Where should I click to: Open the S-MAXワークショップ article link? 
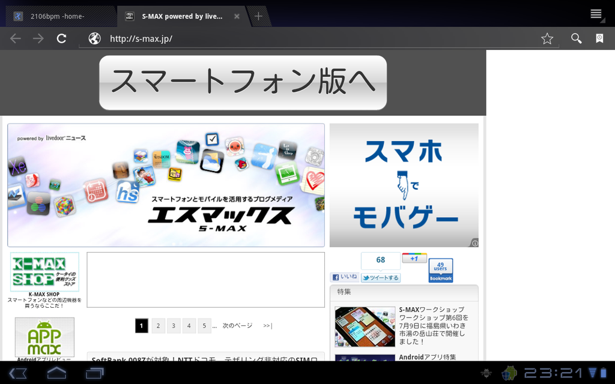click(434, 326)
